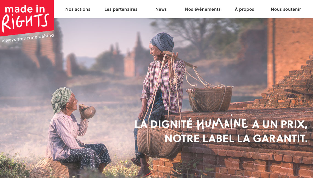The height and width of the screenshot is (178, 313).
Task: Click the woven basket sitting on brick ledge
Action: 209,99
